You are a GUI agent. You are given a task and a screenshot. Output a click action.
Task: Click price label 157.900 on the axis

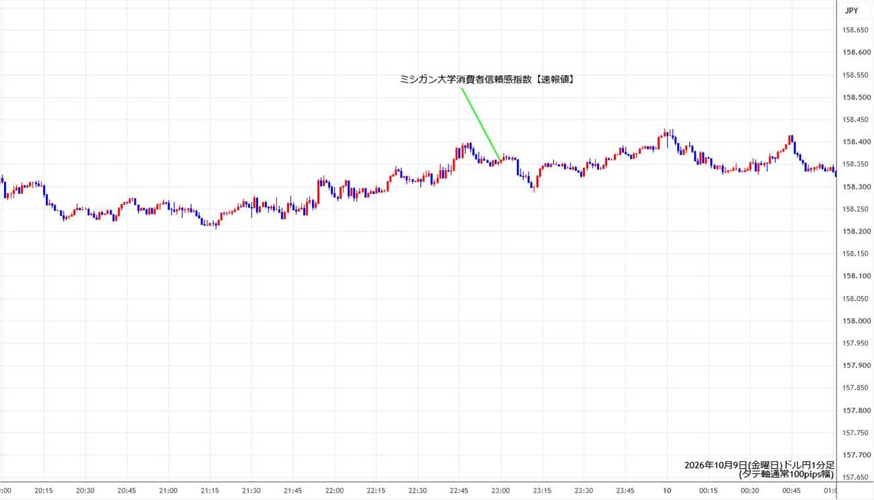click(855, 366)
